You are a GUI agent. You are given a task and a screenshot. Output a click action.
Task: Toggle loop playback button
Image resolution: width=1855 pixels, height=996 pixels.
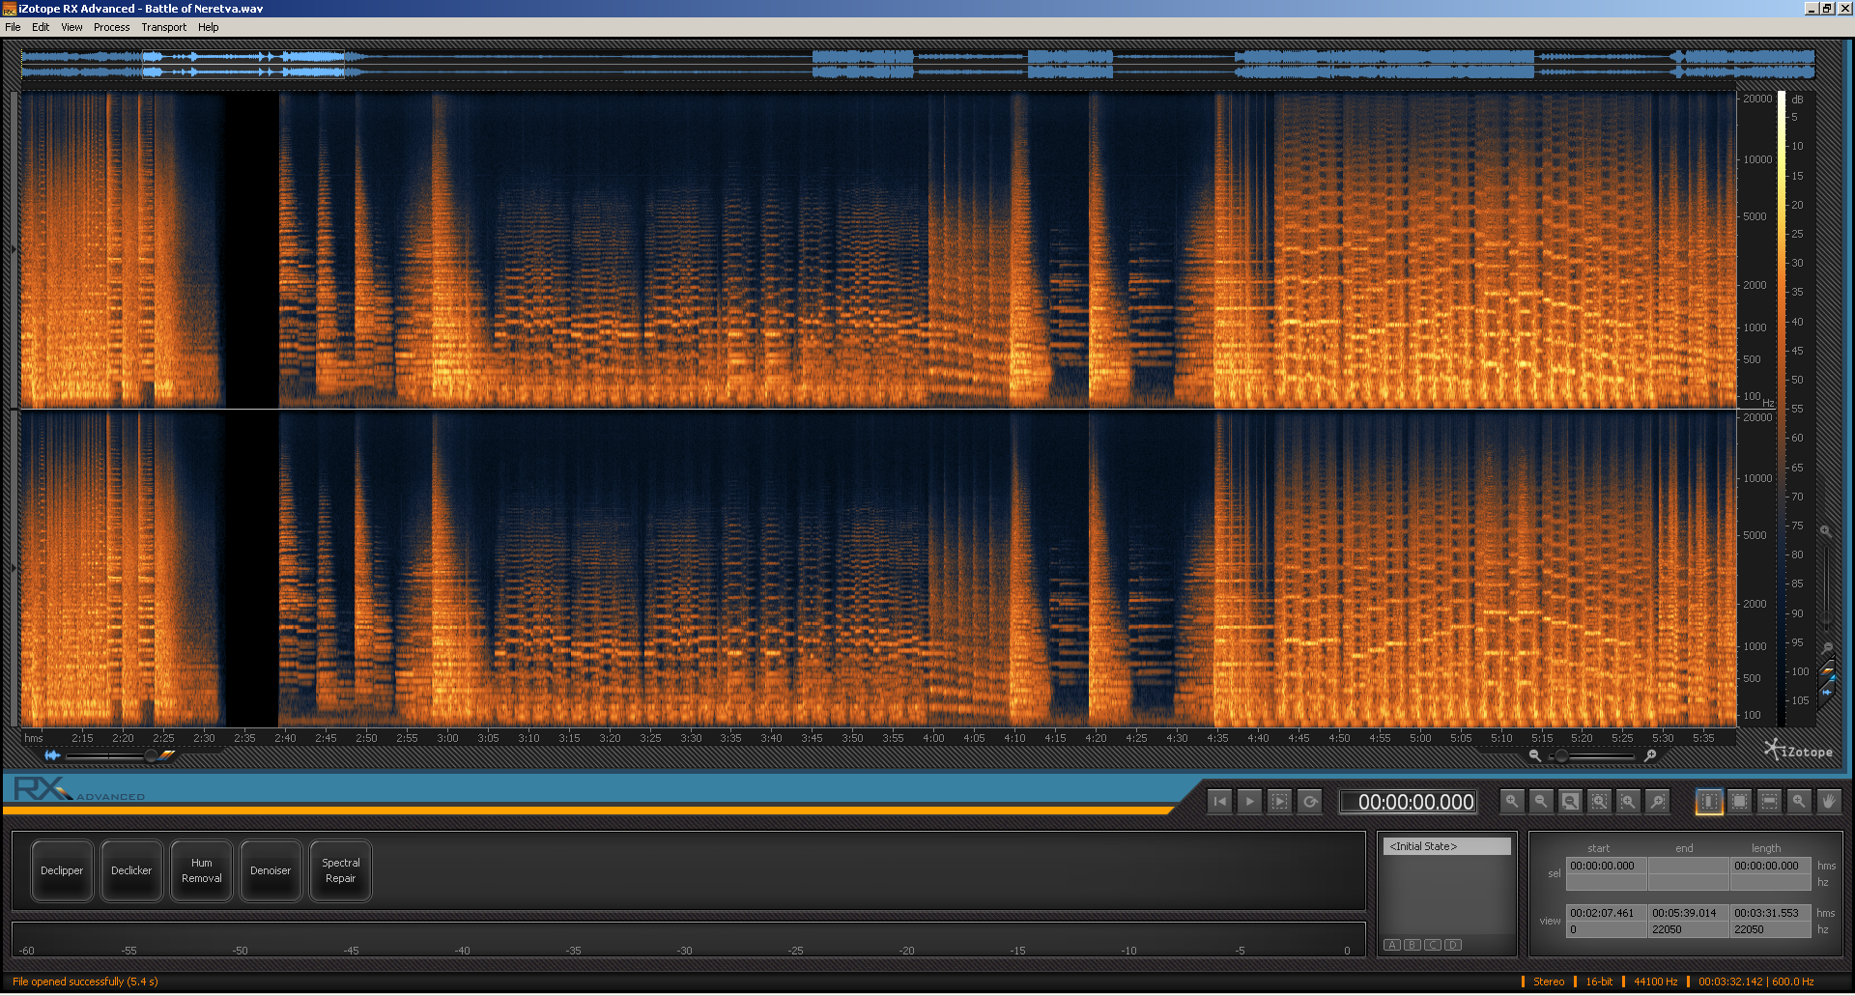pos(1310,802)
